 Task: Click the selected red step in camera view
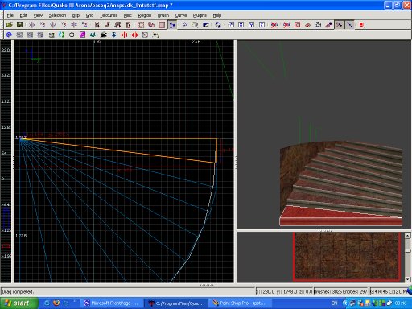click(x=340, y=217)
